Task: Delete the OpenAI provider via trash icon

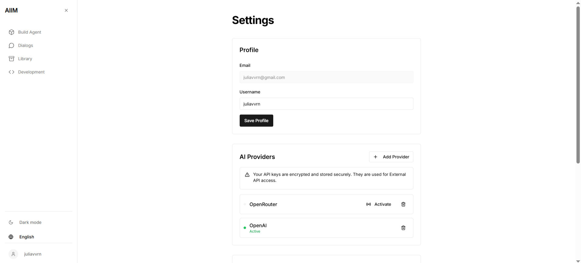Action: click(403, 228)
